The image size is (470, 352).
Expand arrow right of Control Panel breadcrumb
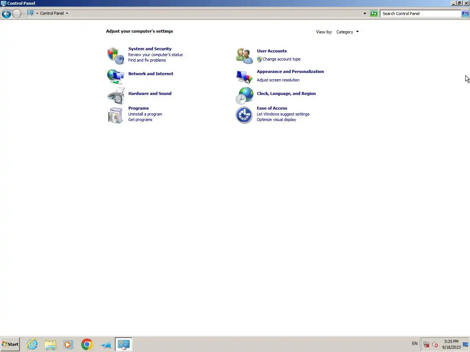coord(67,13)
